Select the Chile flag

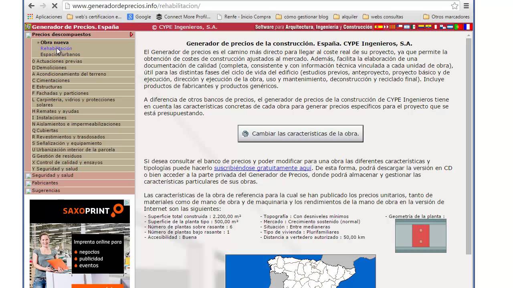[x=400, y=27]
